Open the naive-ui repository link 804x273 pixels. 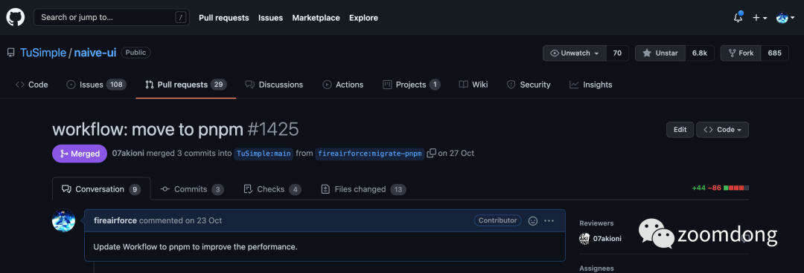click(x=95, y=53)
